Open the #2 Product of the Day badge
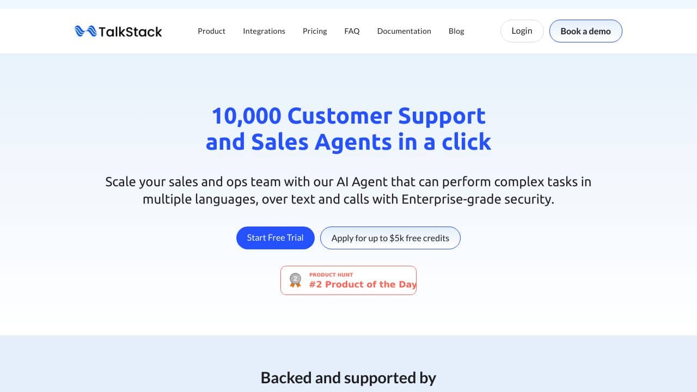 (x=348, y=280)
